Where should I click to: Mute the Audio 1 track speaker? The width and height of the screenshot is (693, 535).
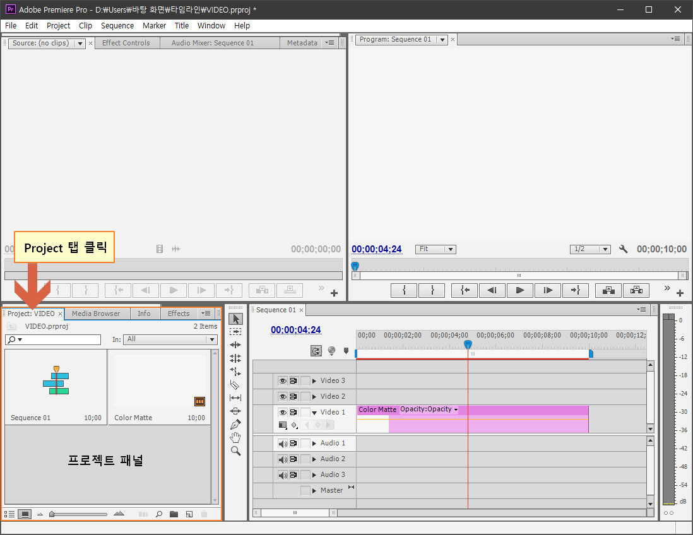tap(283, 444)
